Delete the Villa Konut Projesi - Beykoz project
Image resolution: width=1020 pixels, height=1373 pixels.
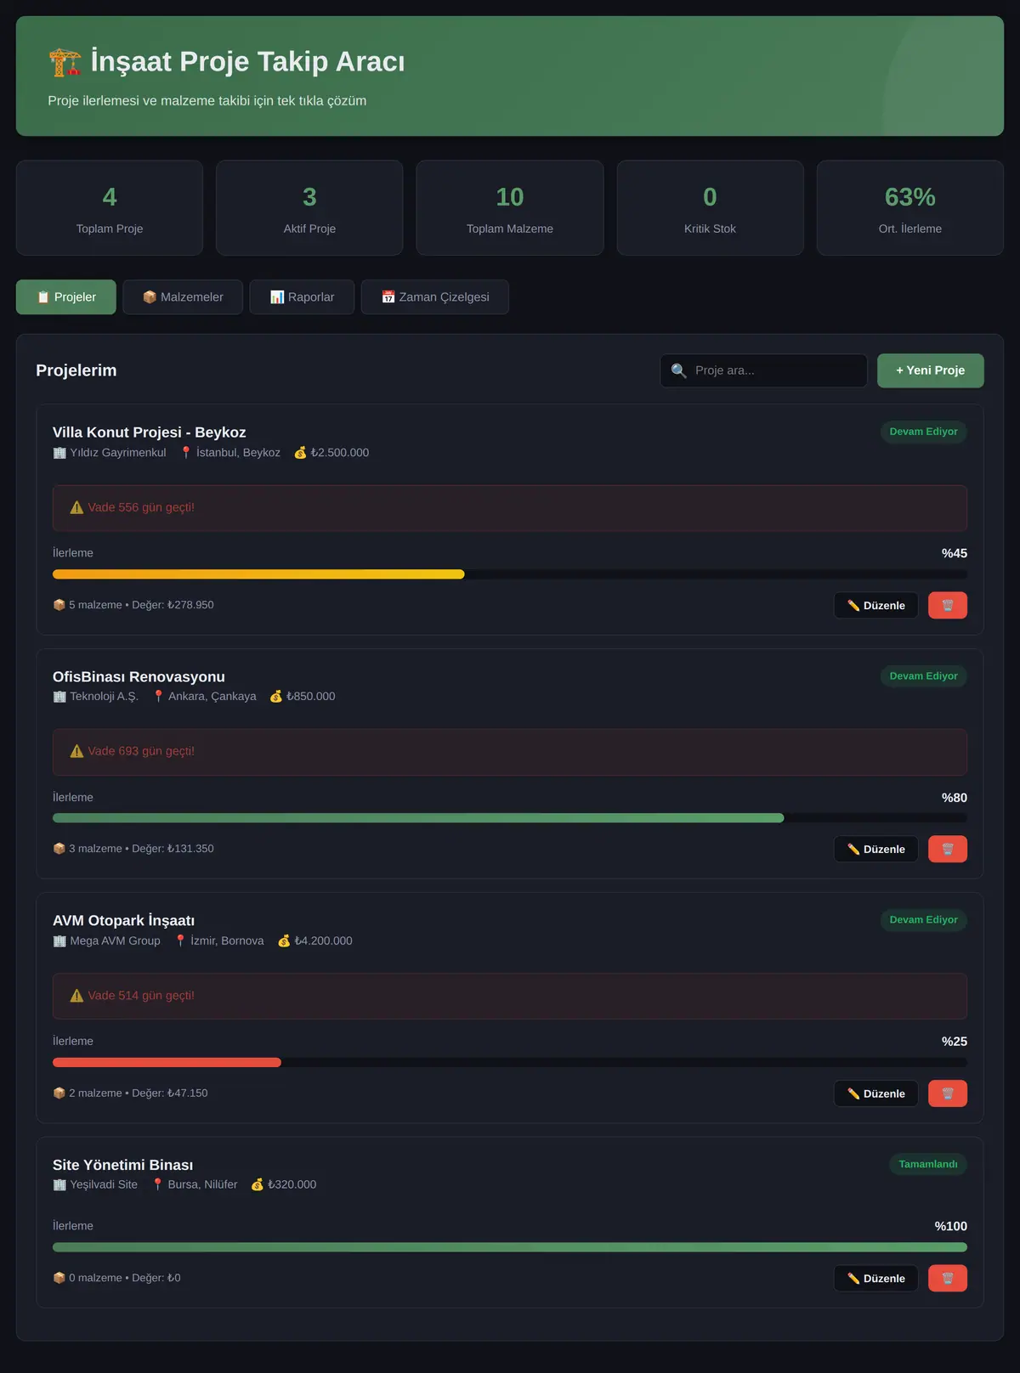tap(947, 605)
